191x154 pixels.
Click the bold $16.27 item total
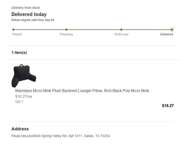(x=168, y=106)
